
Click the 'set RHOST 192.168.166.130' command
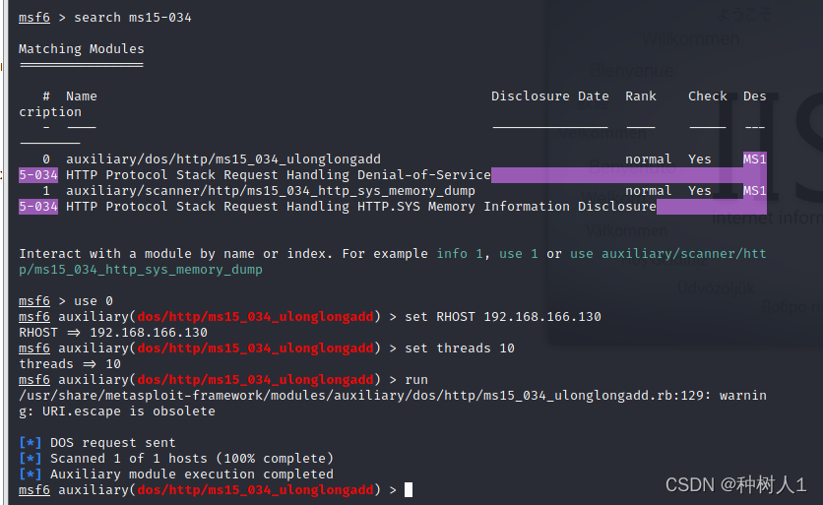point(503,317)
